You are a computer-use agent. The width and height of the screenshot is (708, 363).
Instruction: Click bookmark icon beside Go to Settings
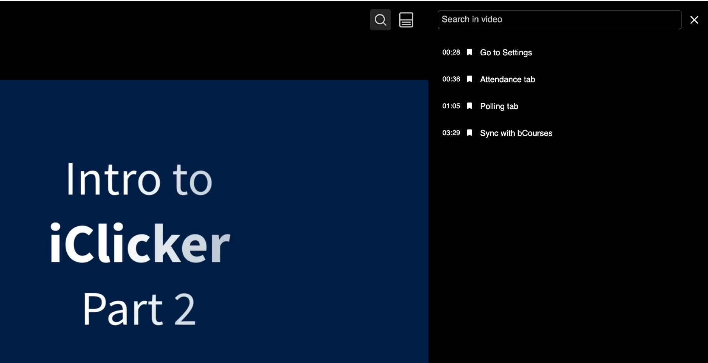[x=470, y=52]
